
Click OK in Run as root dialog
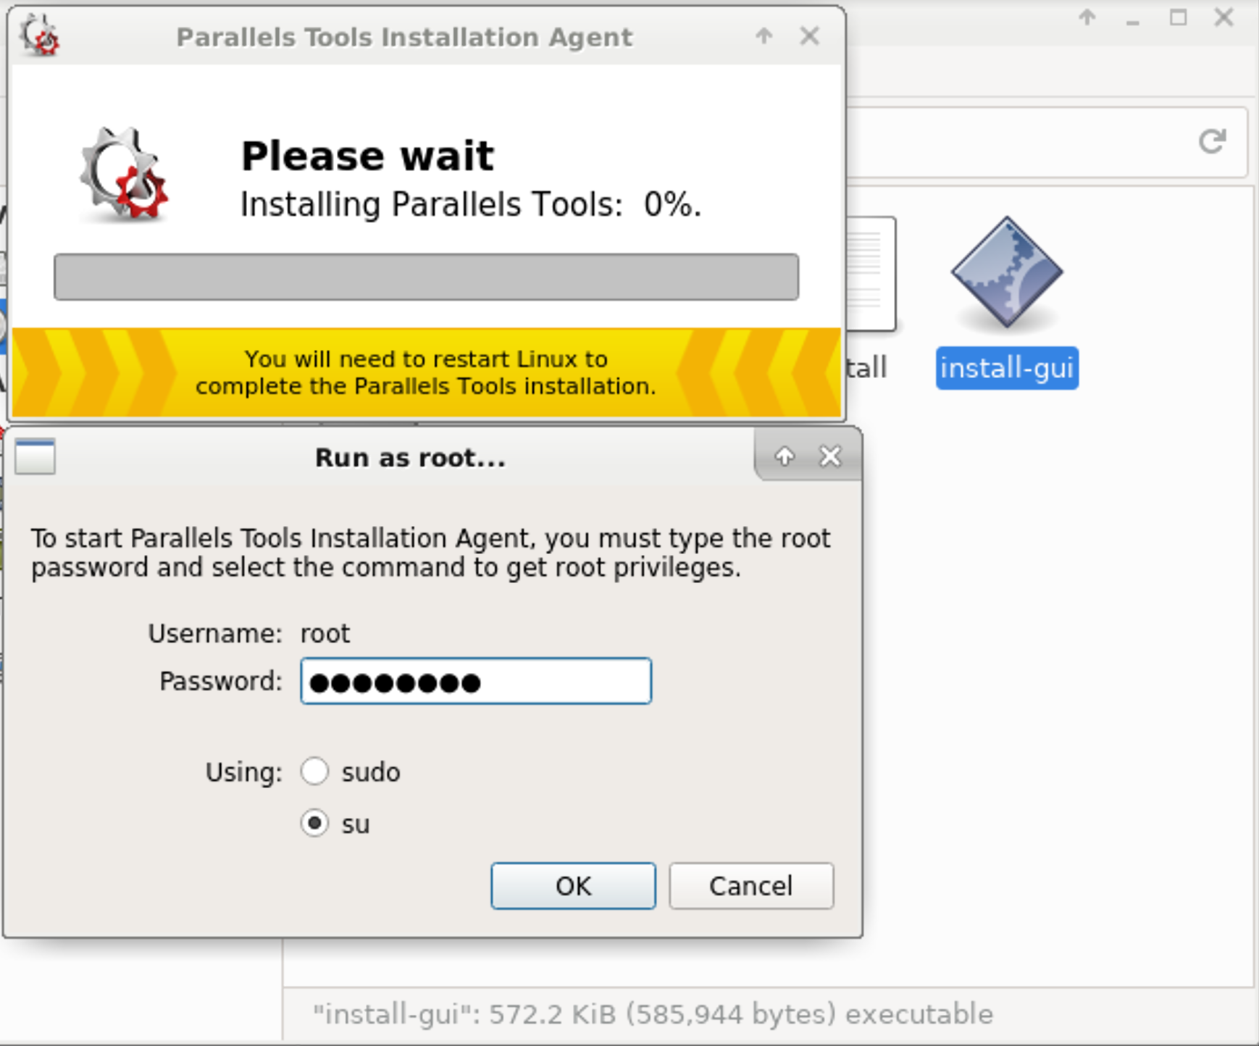(573, 885)
